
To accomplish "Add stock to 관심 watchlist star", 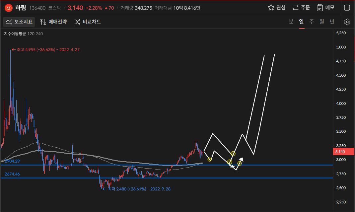I will click(x=276, y=8).
